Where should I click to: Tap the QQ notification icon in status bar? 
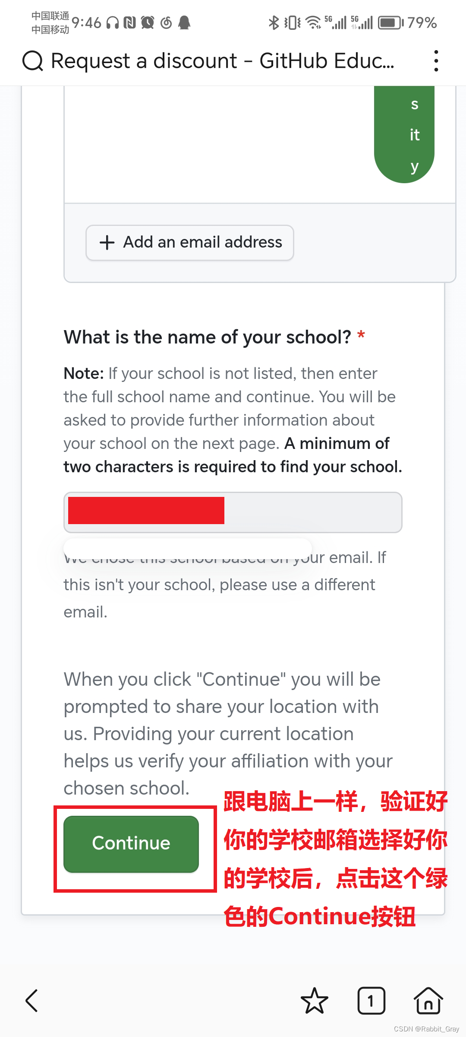tap(185, 22)
